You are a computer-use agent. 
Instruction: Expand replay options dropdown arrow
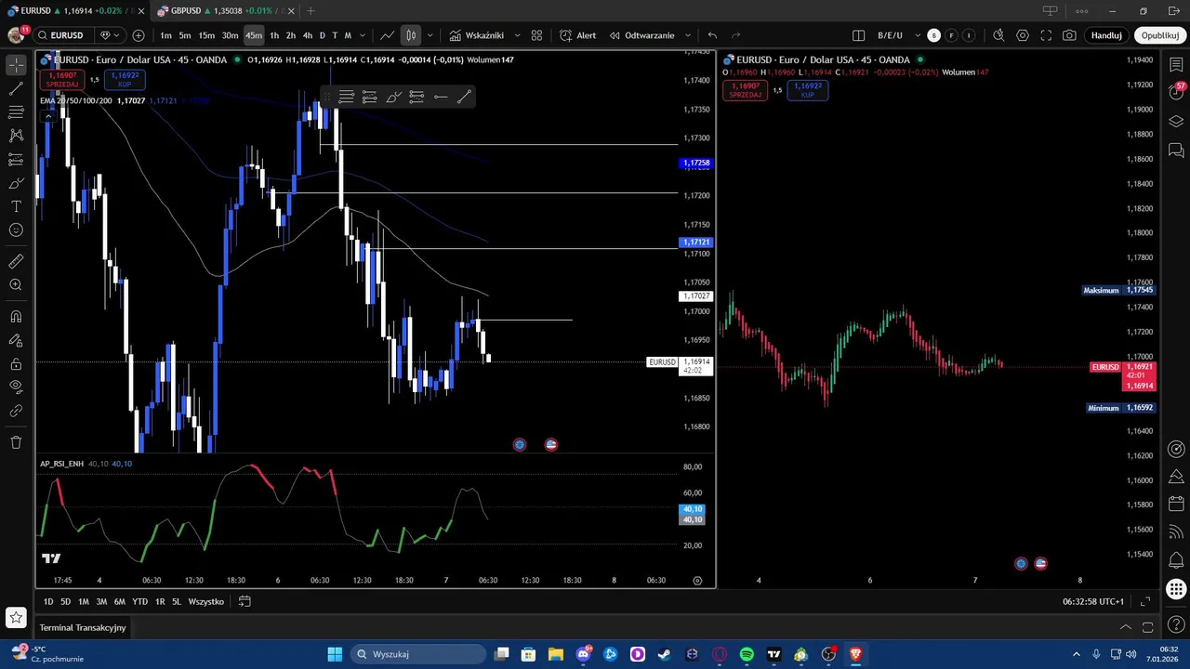(x=688, y=35)
